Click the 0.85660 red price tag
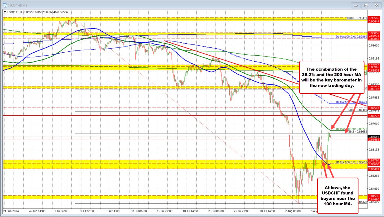Viewport: 384px width, 217px height. tap(374, 164)
